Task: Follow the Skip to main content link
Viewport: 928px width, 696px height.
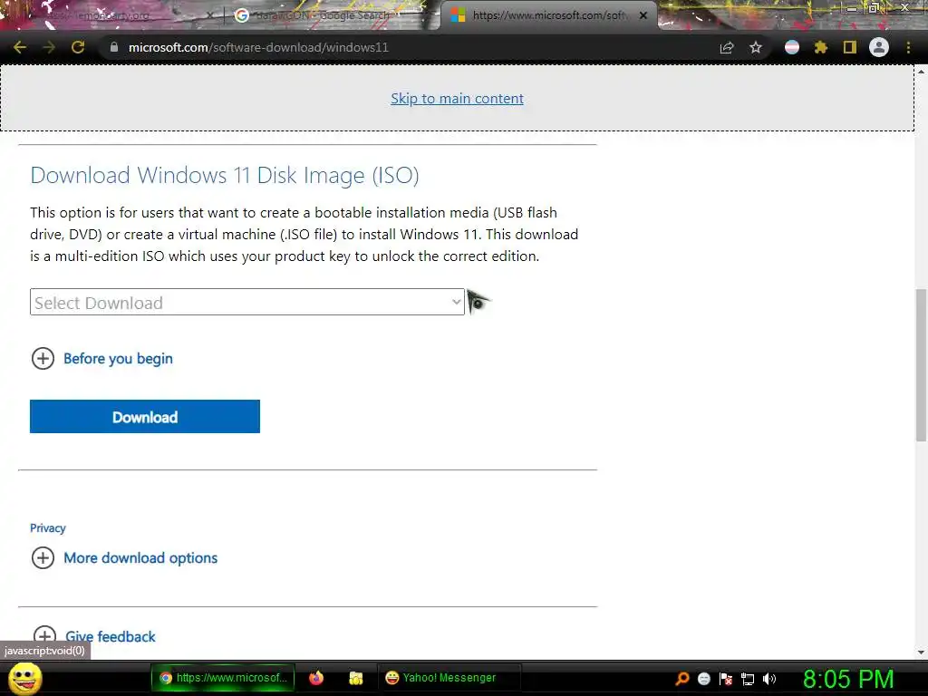Action: (457, 98)
